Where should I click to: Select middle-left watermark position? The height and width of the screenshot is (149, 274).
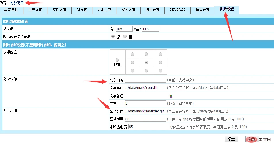tap(133, 62)
